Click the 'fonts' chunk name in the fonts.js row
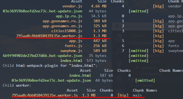The height and width of the screenshot is (99, 183). coord(174,46)
